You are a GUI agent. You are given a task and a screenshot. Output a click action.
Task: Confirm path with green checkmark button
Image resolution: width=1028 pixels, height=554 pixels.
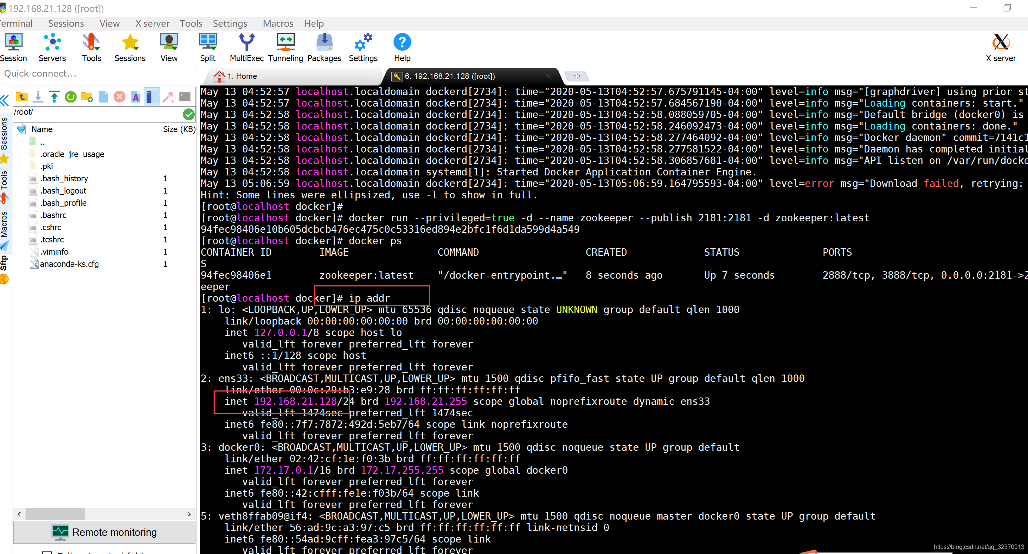188,114
